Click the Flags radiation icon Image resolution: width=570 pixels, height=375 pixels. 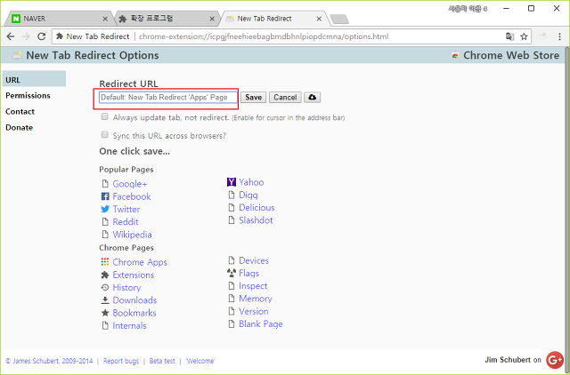pyautogui.click(x=232, y=273)
